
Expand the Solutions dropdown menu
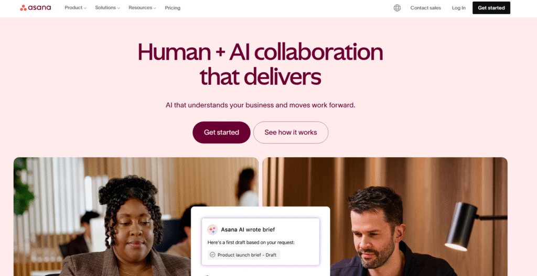click(x=108, y=8)
